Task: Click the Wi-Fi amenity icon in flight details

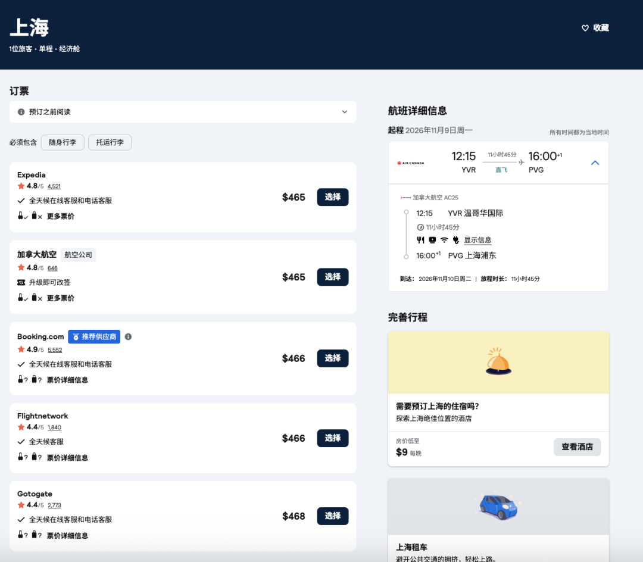Action: [x=444, y=240]
